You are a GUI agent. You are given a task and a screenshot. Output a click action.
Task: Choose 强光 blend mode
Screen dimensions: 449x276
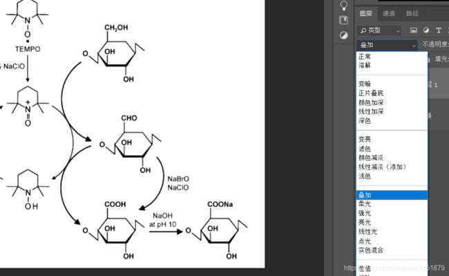tap(392, 213)
